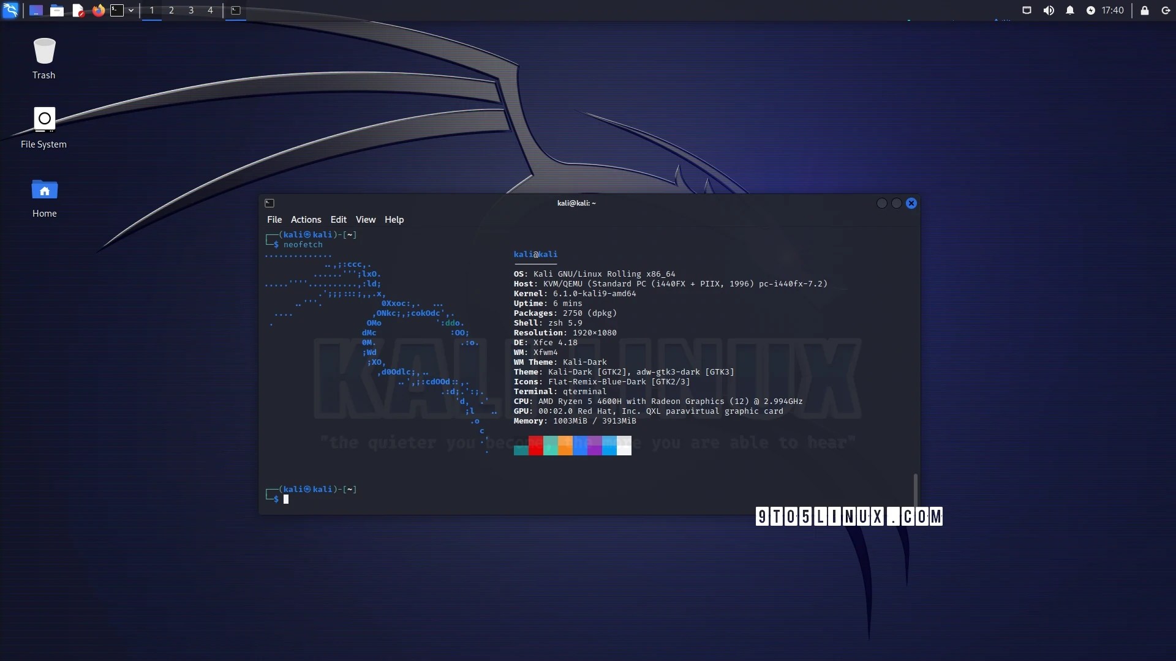The width and height of the screenshot is (1176, 661).
Task: Lock the screen with the padlock icon
Action: [1144, 10]
